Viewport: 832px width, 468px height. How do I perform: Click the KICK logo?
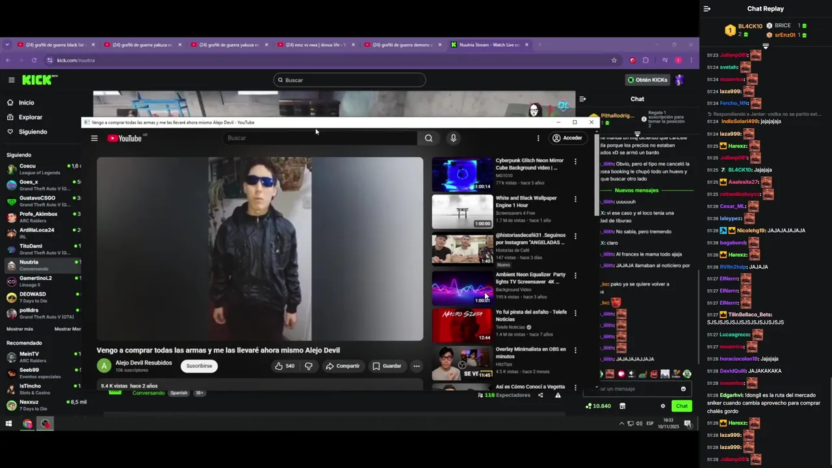pyautogui.click(x=40, y=80)
